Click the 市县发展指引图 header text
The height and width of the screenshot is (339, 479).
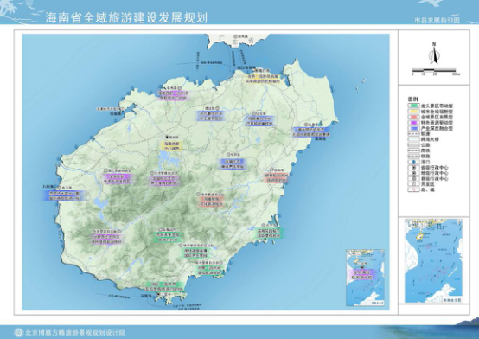pos(437,21)
